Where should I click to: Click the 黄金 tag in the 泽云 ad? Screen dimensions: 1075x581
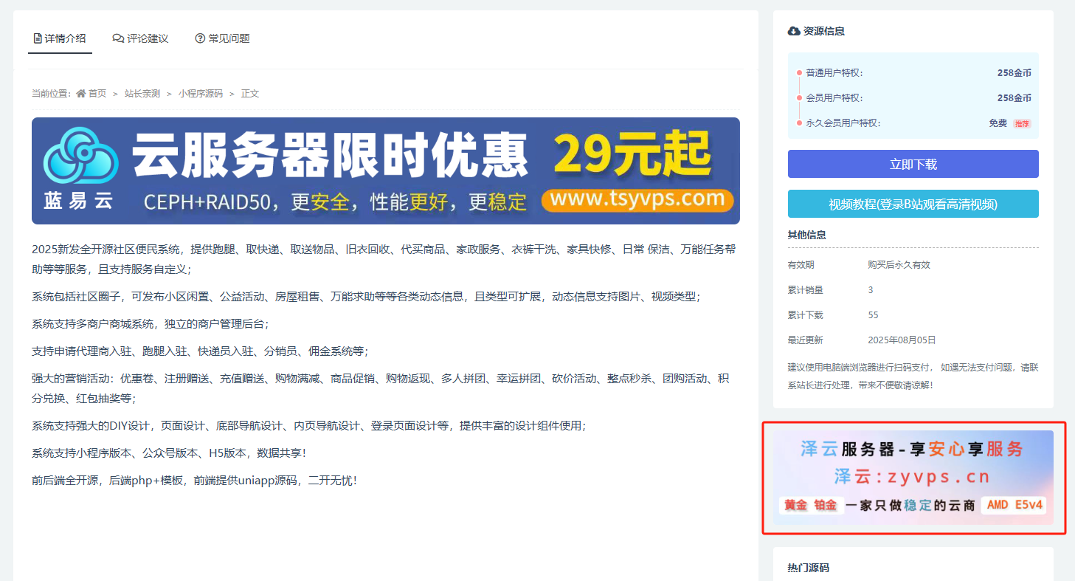(x=795, y=506)
